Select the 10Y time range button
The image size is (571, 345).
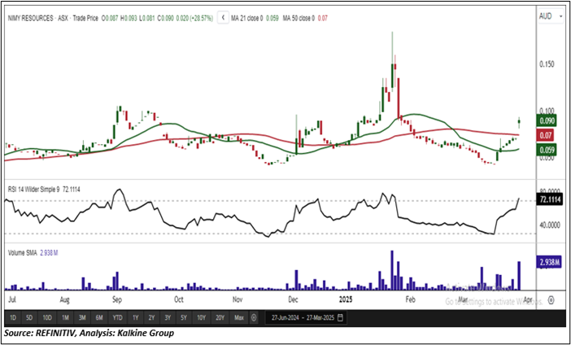click(202, 317)
